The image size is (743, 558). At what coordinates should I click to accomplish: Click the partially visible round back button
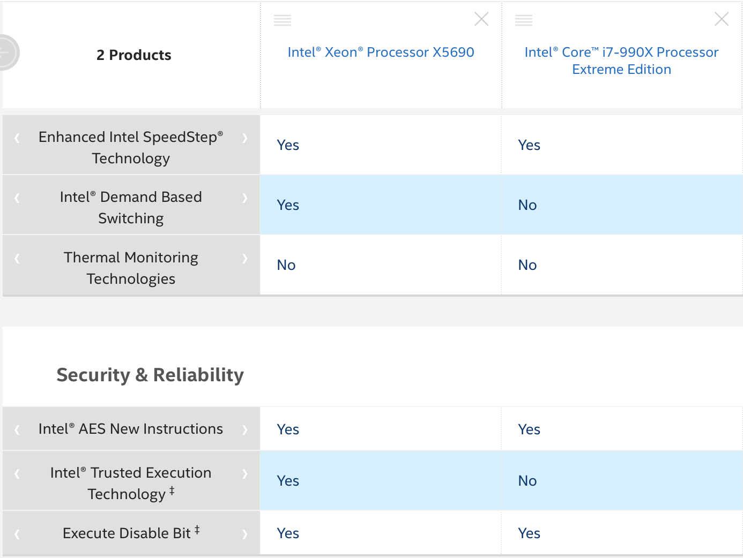[x=9, y=52]
